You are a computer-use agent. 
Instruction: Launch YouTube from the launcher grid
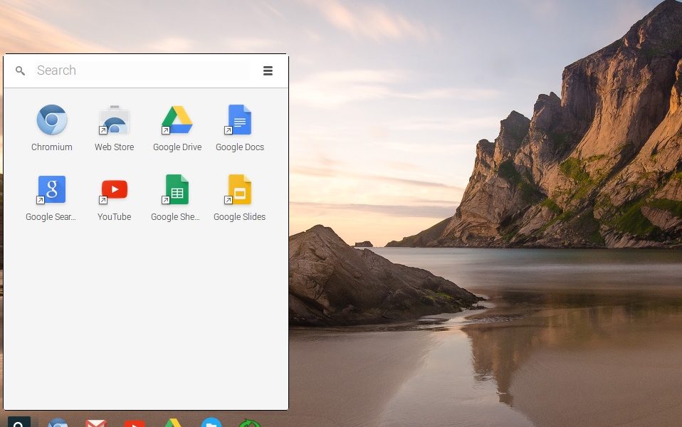pos(114,190)
